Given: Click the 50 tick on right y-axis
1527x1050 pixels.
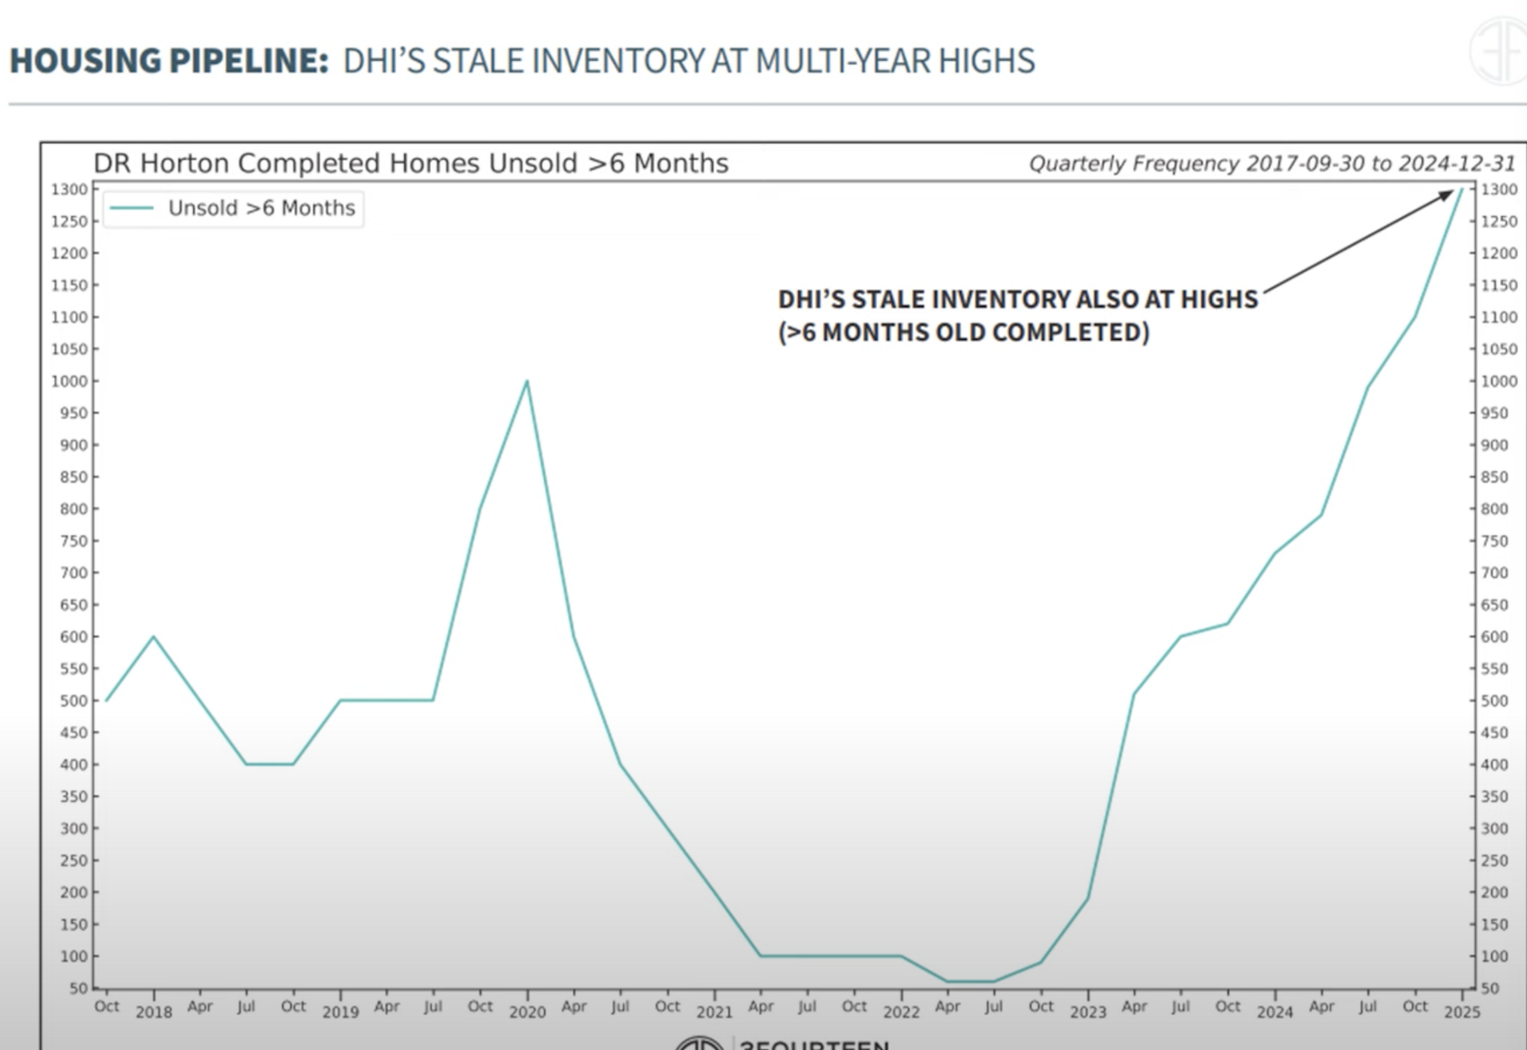Looking at the screenshot, I should tap(1490, 988).
